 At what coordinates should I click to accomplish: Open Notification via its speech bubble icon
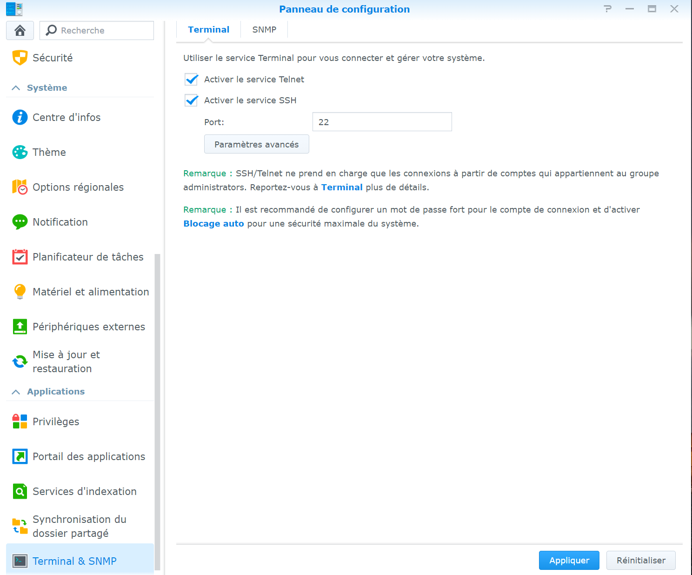pos(20,222)
